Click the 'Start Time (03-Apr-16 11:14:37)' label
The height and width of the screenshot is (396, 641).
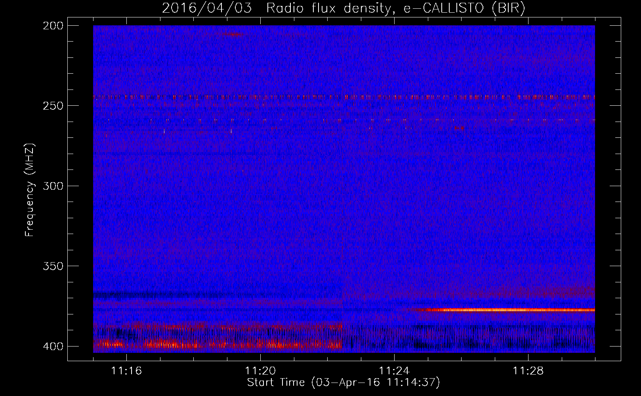point(343,383)
